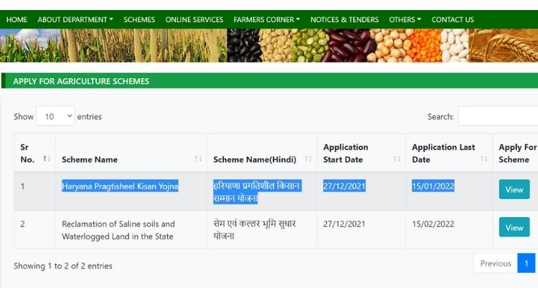Open the HOME menu item
This screenshot has height=308, width=538.
tap(16, 20)
